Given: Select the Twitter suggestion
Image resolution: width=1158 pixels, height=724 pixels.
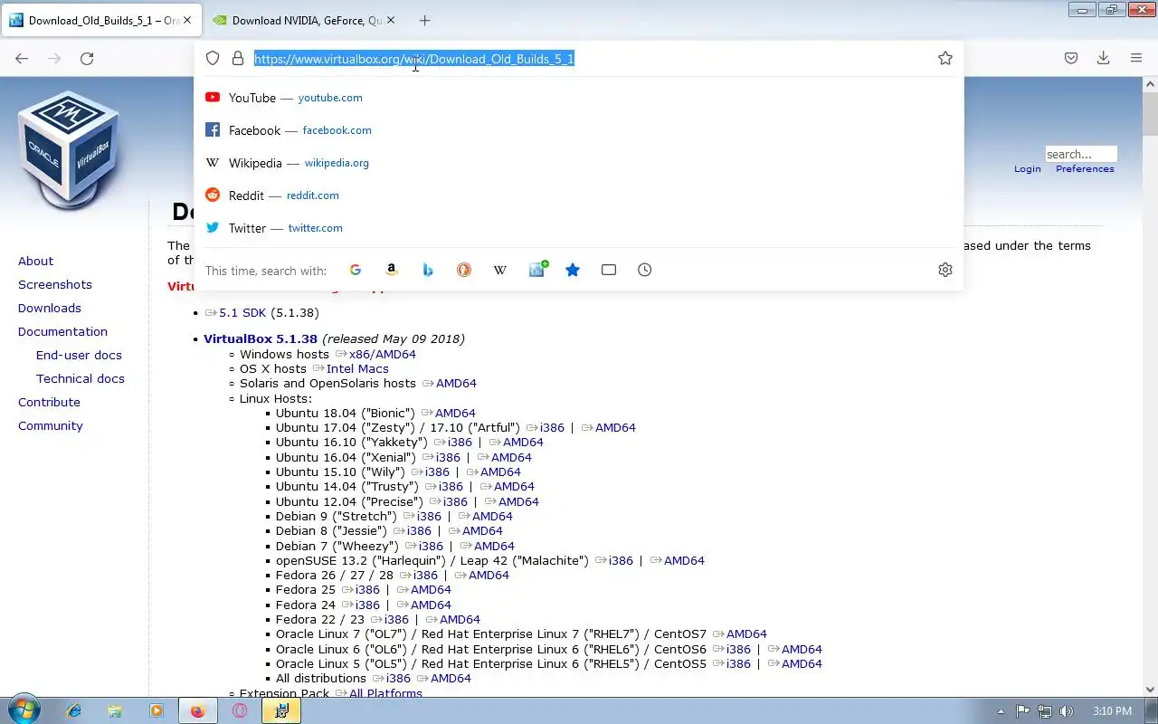Looking at the screenshot, I should click(579, 228).
